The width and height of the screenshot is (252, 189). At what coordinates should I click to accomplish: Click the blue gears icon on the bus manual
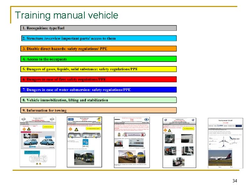(85, 143)
